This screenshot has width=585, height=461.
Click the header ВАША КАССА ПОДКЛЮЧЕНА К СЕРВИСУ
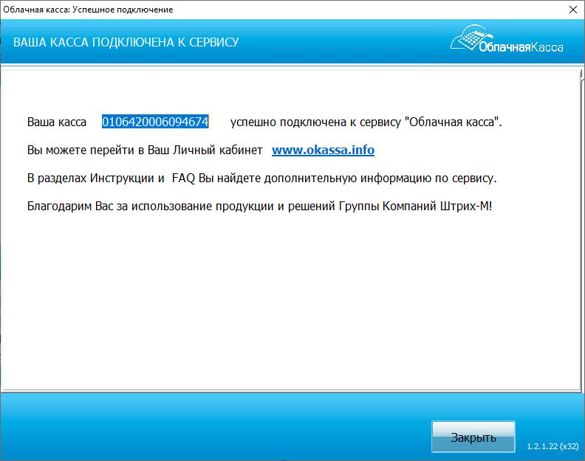coord(126,42)
